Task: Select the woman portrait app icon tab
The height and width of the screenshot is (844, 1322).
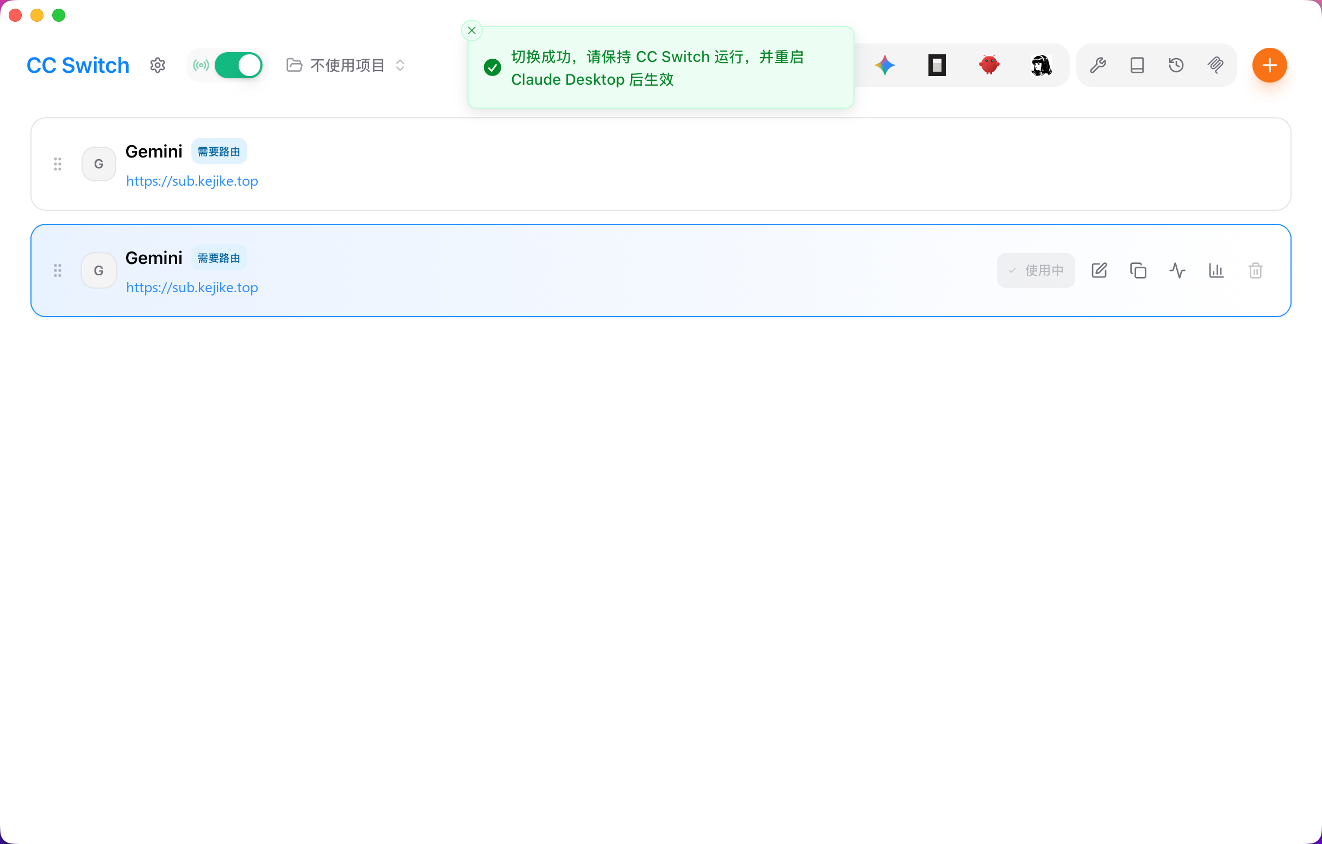Action: [x=1041, y=65]
